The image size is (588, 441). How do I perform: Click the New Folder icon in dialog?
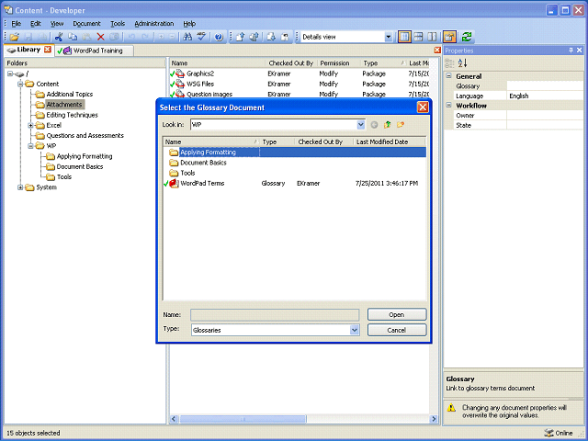pos(401,125)
